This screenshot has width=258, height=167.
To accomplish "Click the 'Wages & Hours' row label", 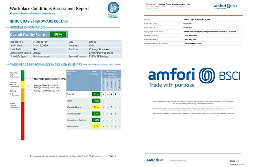I will click(x=74, y=107).
